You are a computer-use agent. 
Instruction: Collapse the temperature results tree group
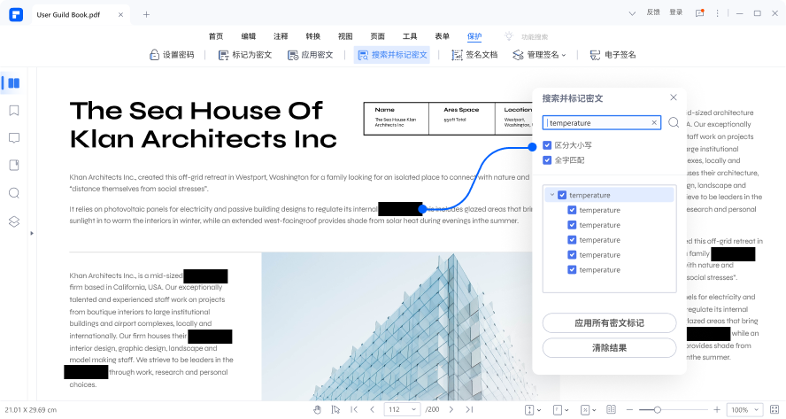click(x=552, y=195)
